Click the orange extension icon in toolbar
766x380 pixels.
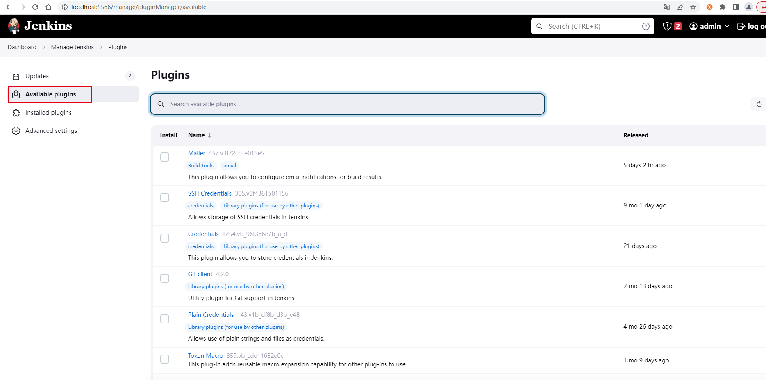pos(709,7)
